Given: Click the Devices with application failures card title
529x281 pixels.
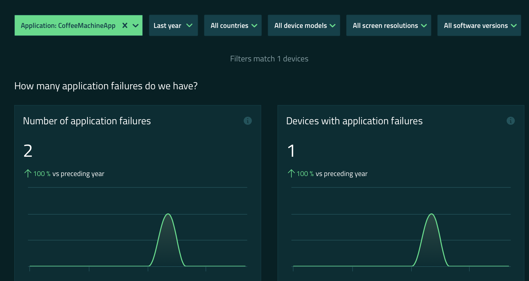Looking at the screenshot, I should (354, 121).
